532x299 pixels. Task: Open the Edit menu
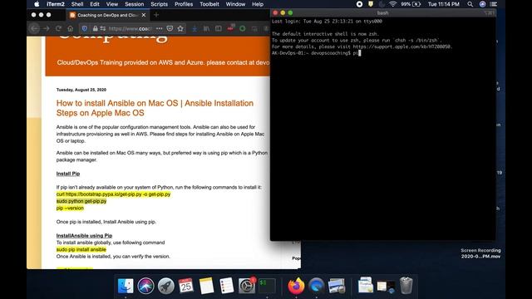pos(95,4)
